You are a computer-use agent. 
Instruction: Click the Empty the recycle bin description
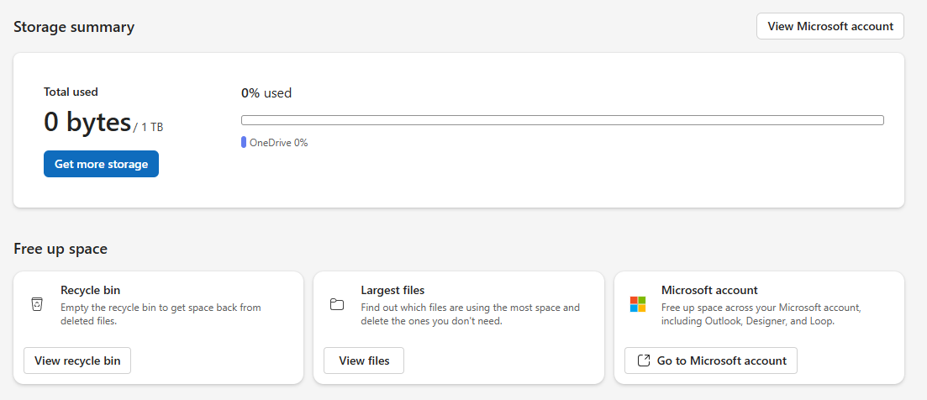pyautogui.click(x=161, y=314)
